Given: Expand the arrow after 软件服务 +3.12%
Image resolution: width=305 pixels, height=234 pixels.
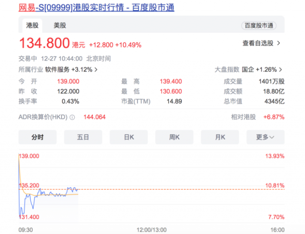Looking at the screenshot, I should point(96,70).
